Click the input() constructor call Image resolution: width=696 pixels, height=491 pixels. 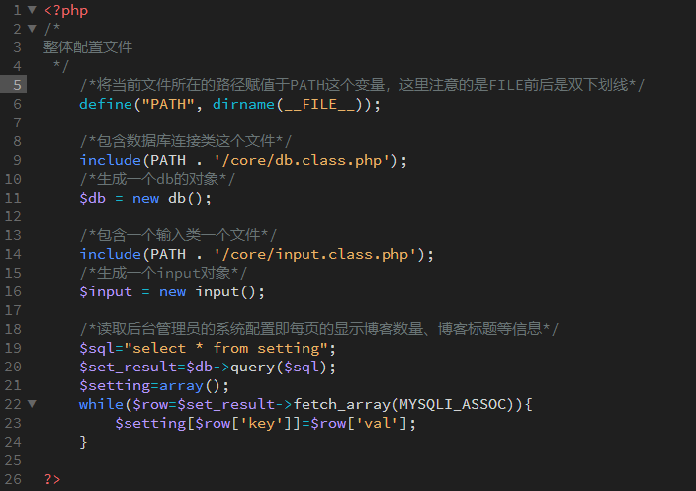tap(225, 291)
